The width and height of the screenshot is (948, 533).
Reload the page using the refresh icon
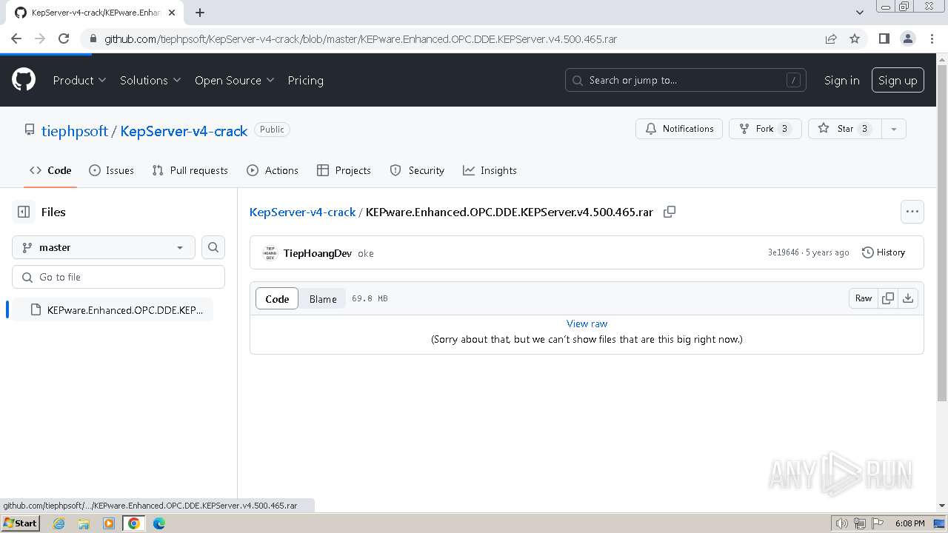point(64,38)
